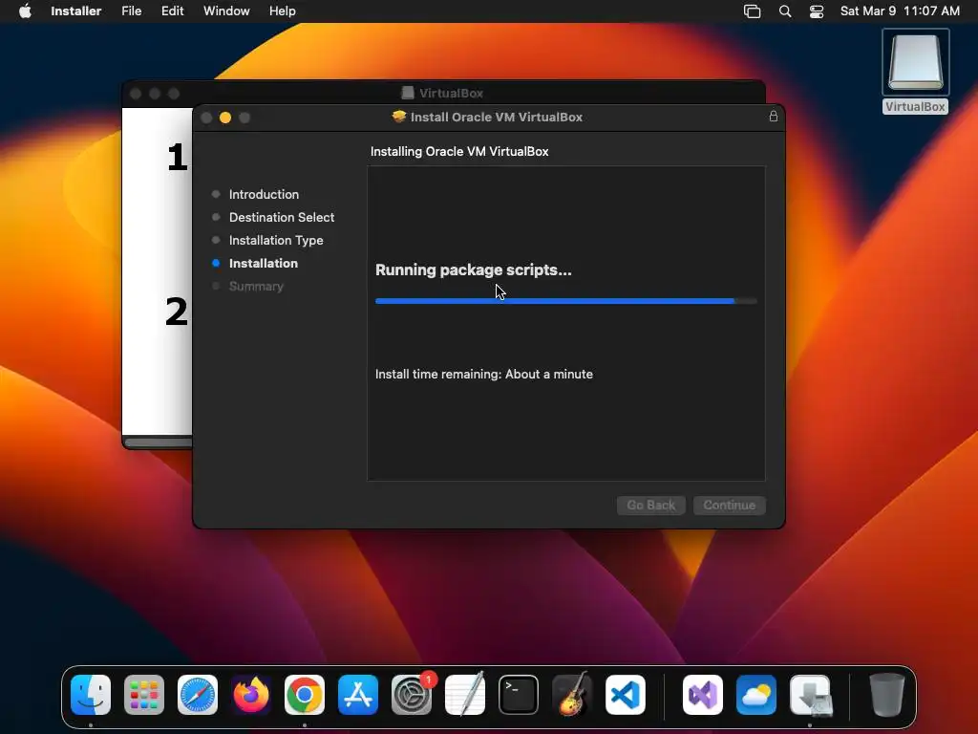The width and height of the screenshot is (978, 734).
Task: Click the installation progress bar
Action: [566, 301]
